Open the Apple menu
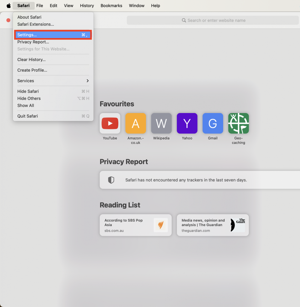 click(x=9, y=6)
